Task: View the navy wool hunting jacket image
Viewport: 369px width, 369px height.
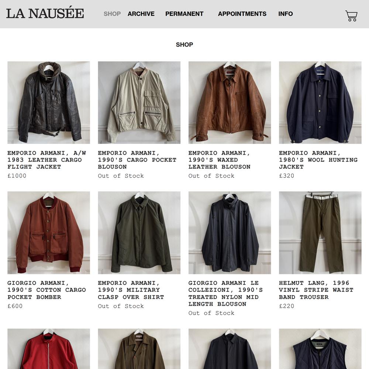Action: 320,103
